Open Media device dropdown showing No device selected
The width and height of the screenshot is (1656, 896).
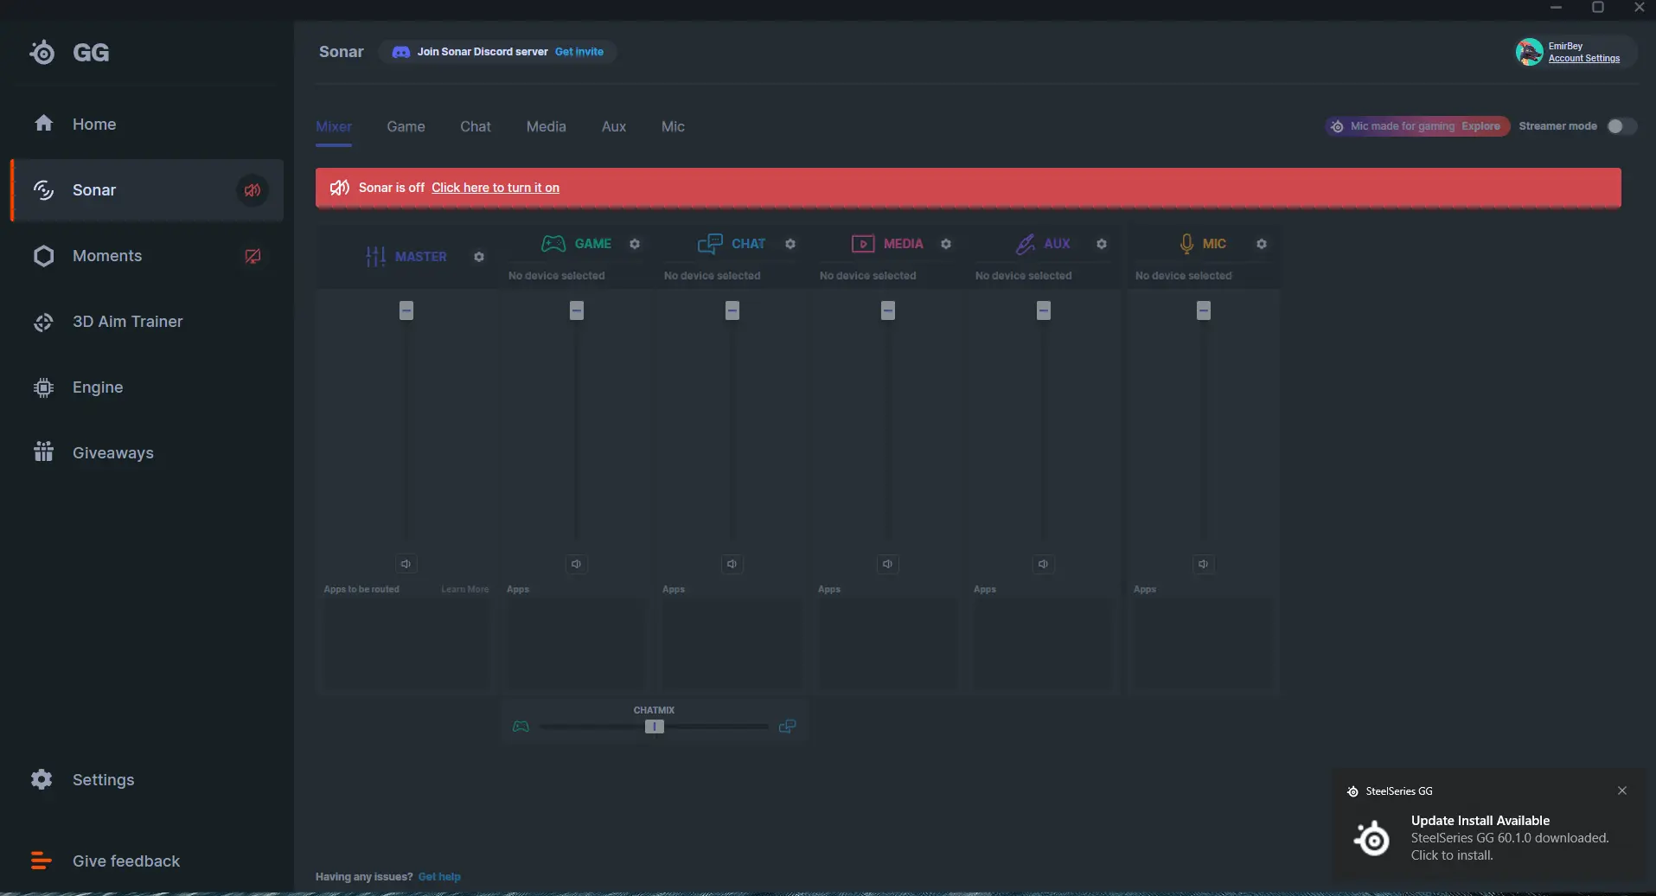(868, 276)
